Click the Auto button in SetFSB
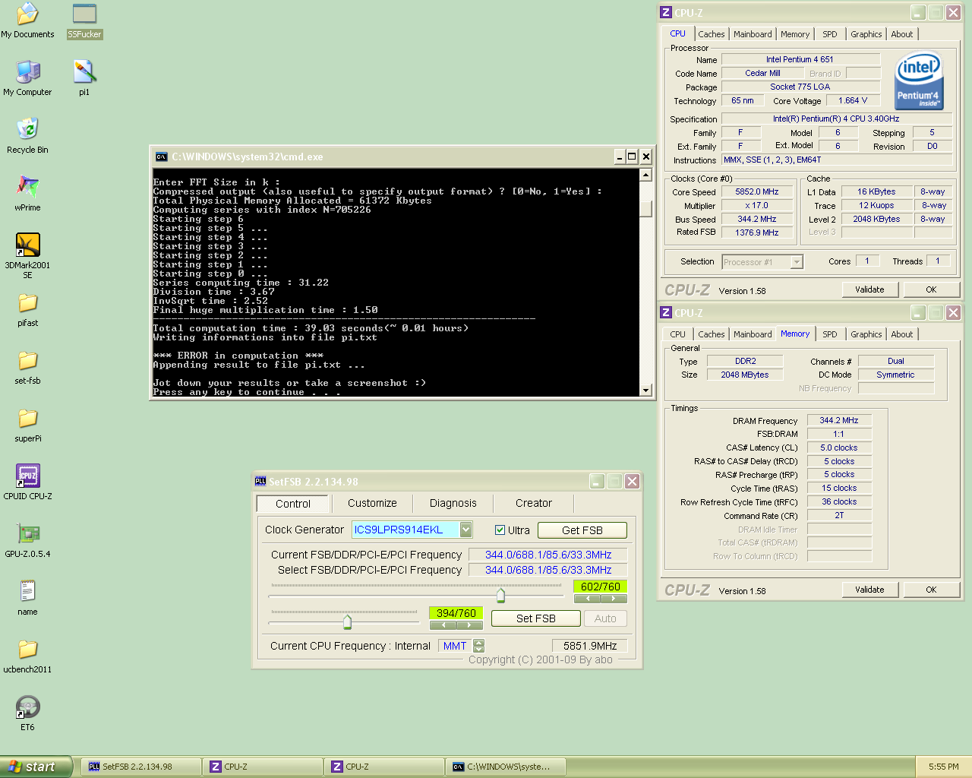The height and width of the screenshot is (778, 972). pyautogui.click(x=605, y=618)
